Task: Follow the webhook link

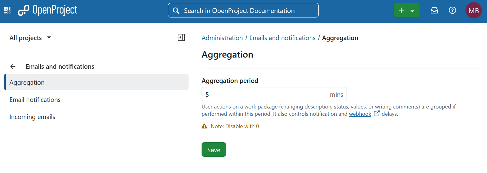Action: pyautogui.click(x=360, y=114)
